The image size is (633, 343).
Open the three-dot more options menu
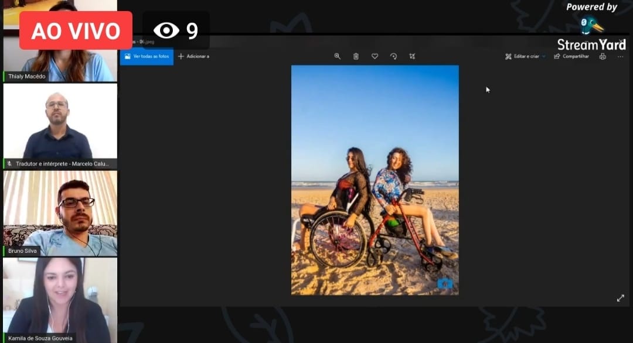pyautogui.click(x=621, y=56)
